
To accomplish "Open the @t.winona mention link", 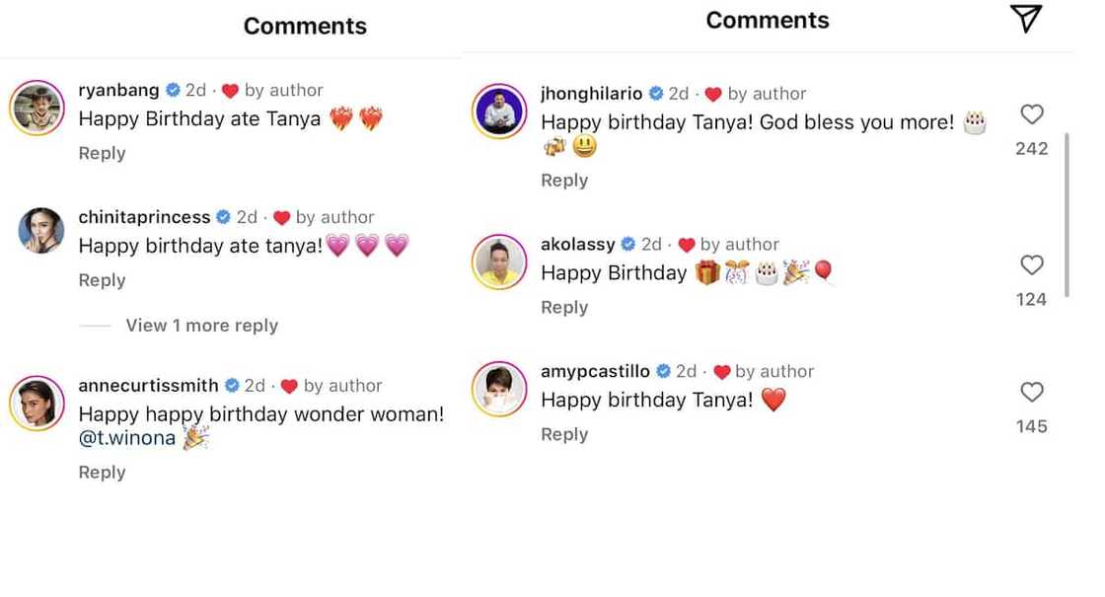I will (x=126, y=438).
